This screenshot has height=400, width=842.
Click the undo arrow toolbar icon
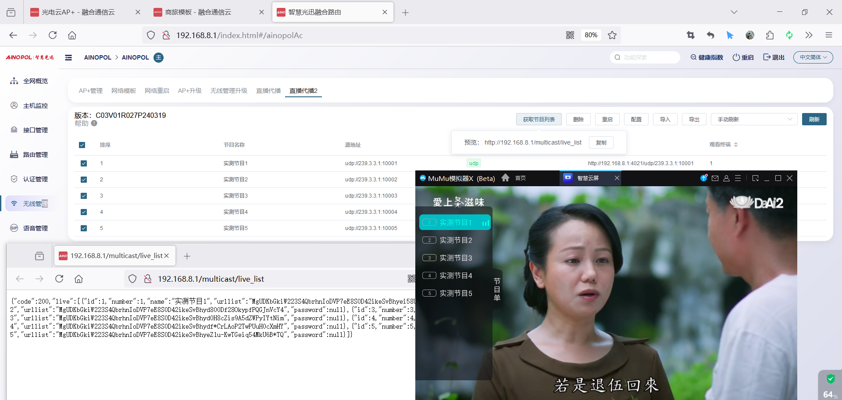[x=710, y=35]
